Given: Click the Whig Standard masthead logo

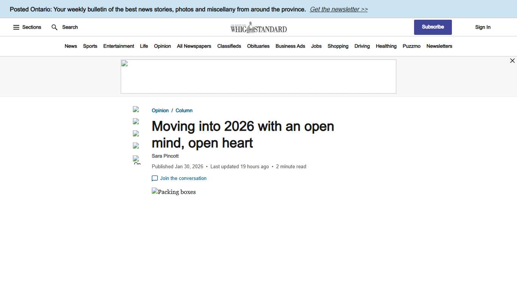Looking at the screenshot, I should (x=258, y=27).
